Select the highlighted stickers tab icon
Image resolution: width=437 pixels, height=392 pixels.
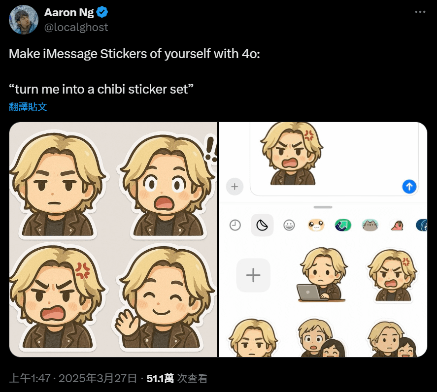262,225
